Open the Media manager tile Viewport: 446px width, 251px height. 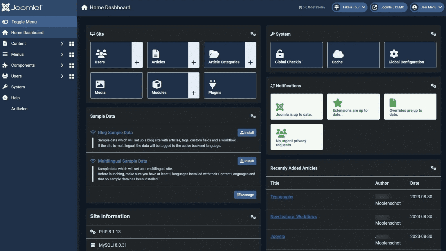116,86
